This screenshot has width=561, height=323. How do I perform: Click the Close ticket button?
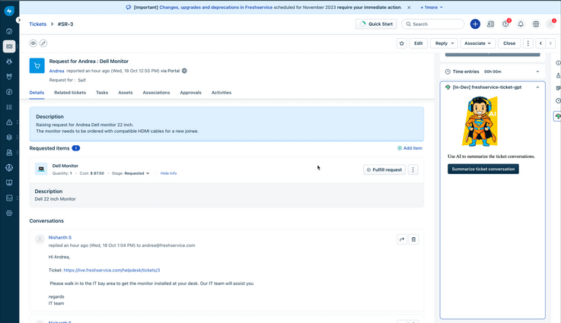tap(509, 43)
